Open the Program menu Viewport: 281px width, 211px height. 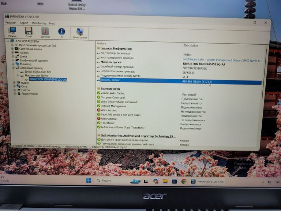11,23
